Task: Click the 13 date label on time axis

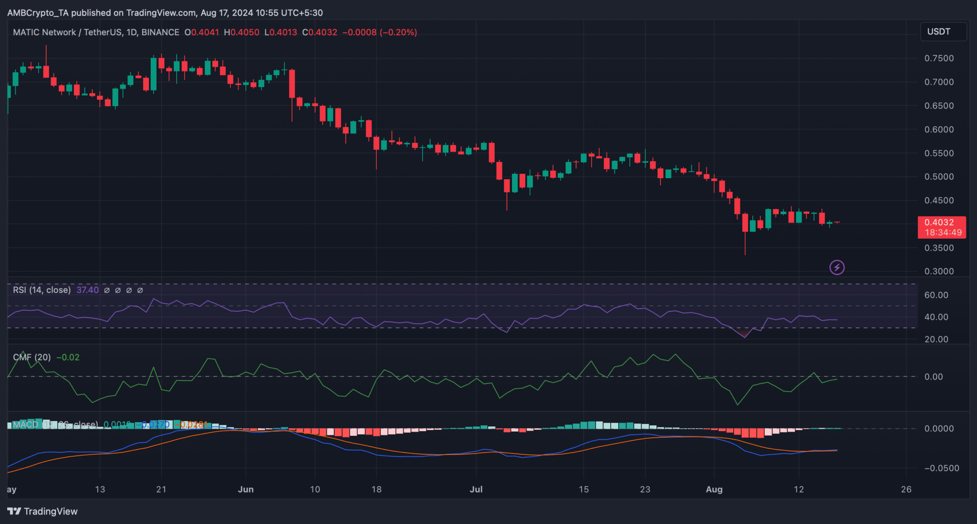Action: coord(100,489)
